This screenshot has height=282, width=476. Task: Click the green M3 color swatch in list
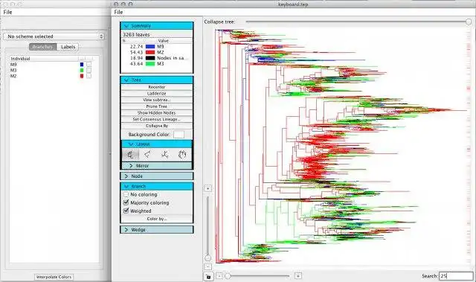82,70
